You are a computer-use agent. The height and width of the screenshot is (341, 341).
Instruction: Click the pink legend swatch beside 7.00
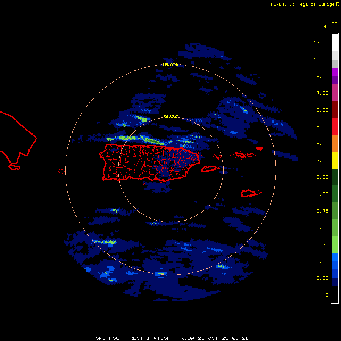[x=335, y=93]
